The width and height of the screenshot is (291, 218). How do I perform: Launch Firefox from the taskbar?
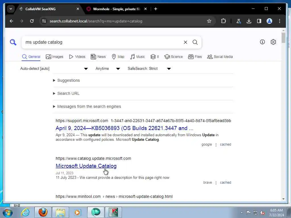(x=43, y=212)
